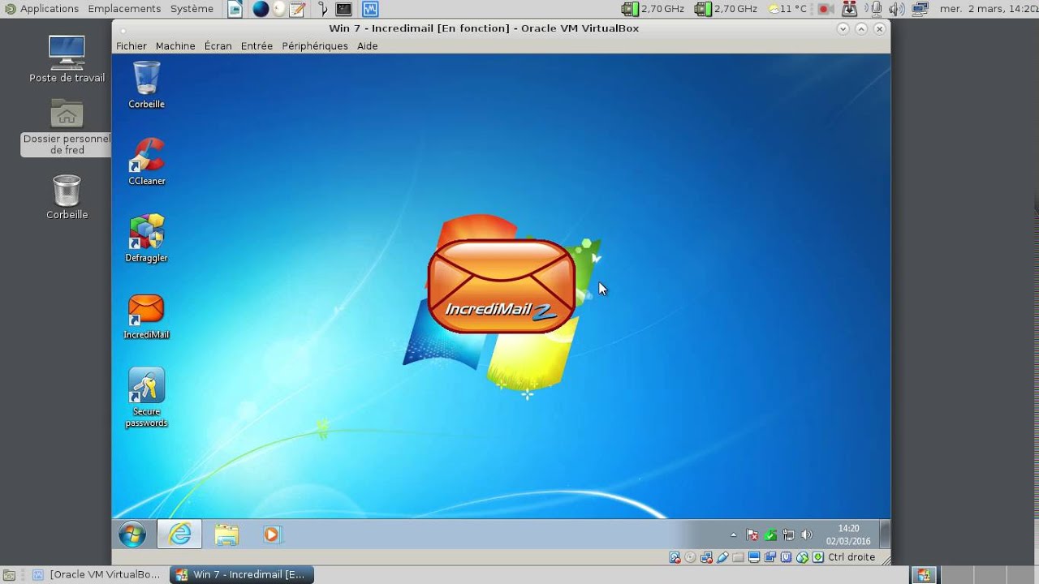The width and height of the screenshot is (1039, 584).
Task: Click the Windows 7 Start orb
Action: 132,535
